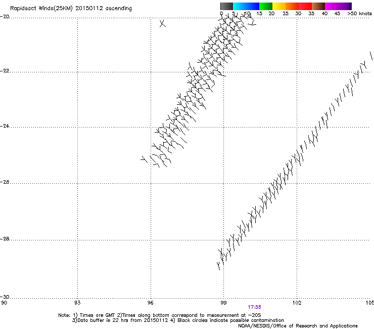Image resolution: width=374 pixels, height=329 pixels.
Task: Click the '>50 knots' legend label
Action: (x=359, y=14)
